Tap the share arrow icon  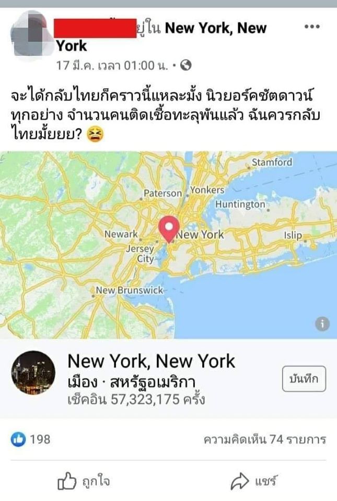[239, 481]
